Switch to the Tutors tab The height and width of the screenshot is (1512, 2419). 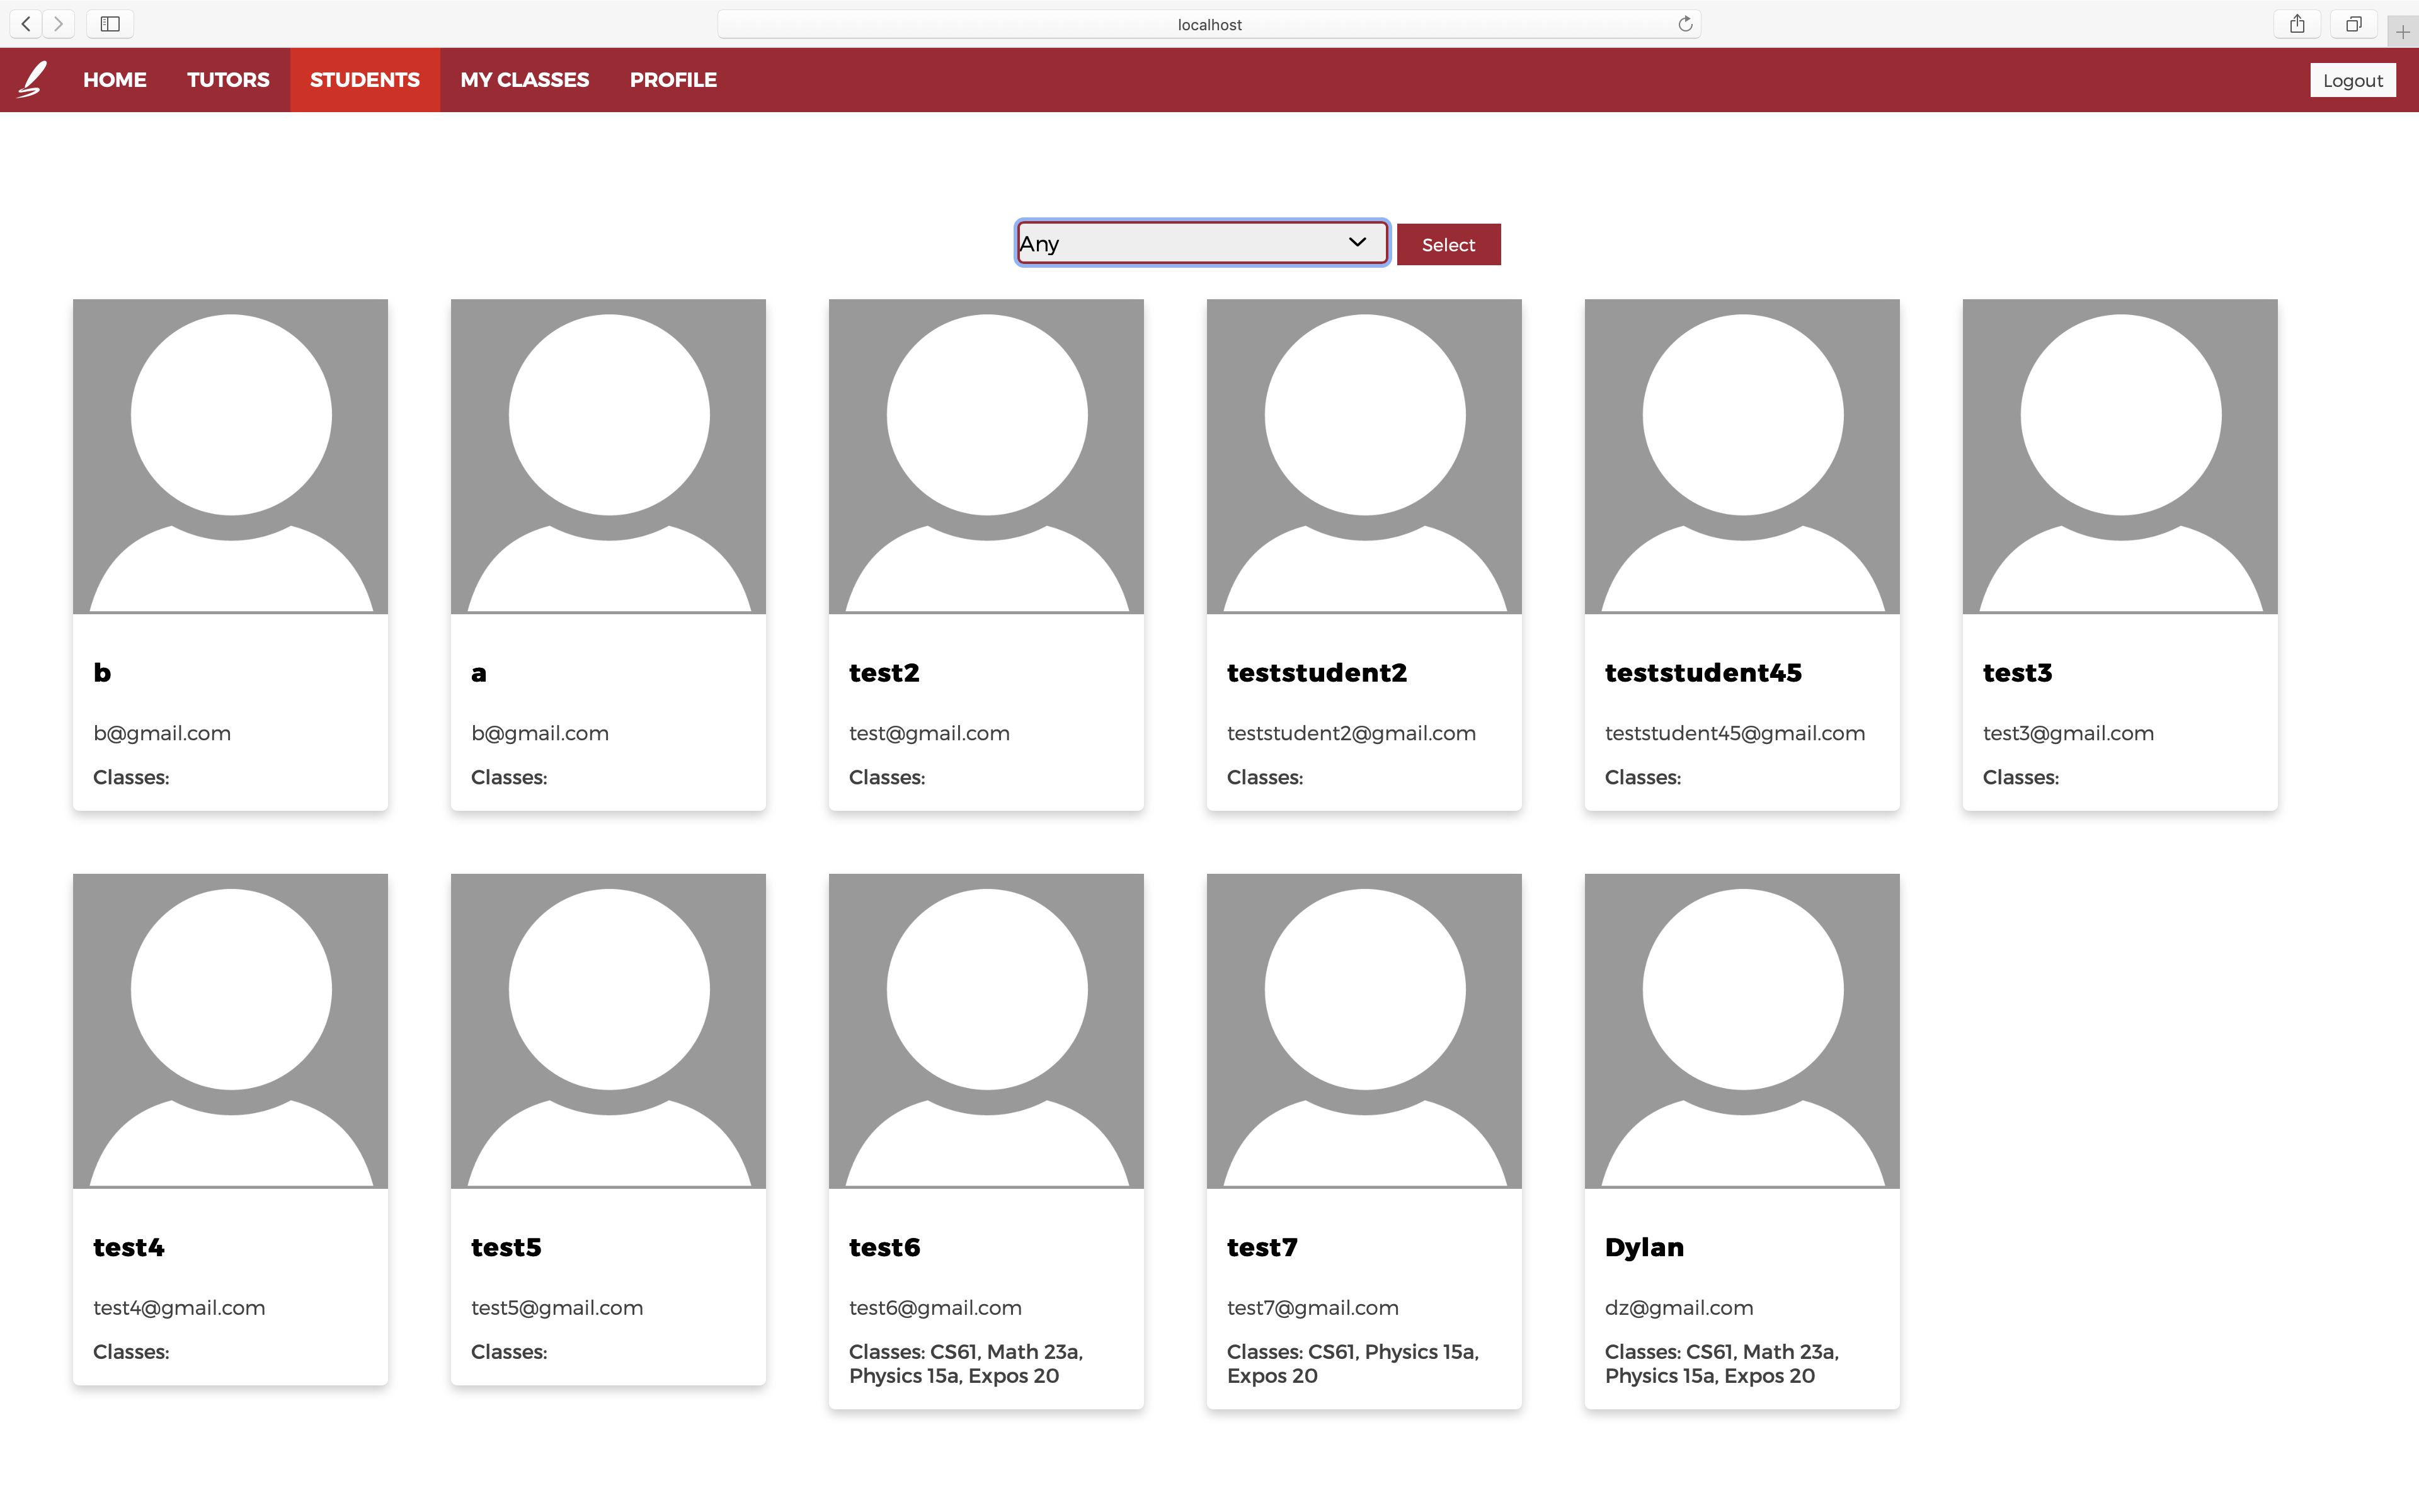pos(228,80)
